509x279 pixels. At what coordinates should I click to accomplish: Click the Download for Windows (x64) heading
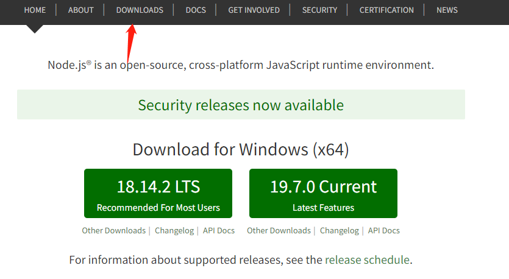coord(241,150)
